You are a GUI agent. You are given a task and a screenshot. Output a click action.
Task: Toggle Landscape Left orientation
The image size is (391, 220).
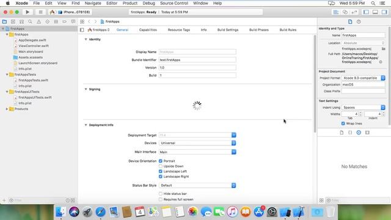click(x=161, y=171)
